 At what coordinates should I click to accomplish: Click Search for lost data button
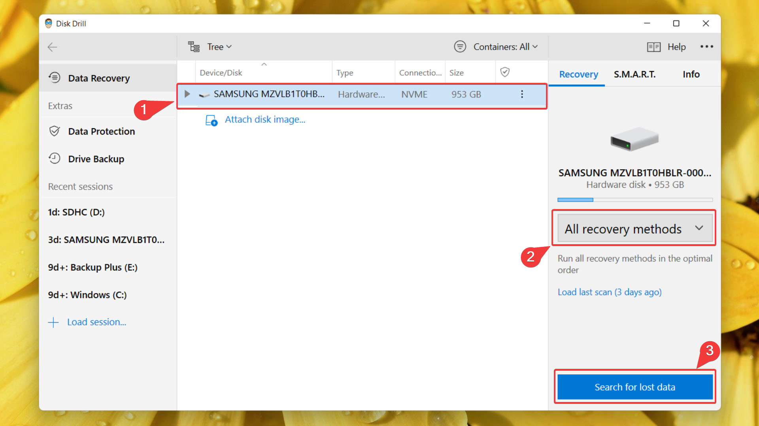(634, 387)
